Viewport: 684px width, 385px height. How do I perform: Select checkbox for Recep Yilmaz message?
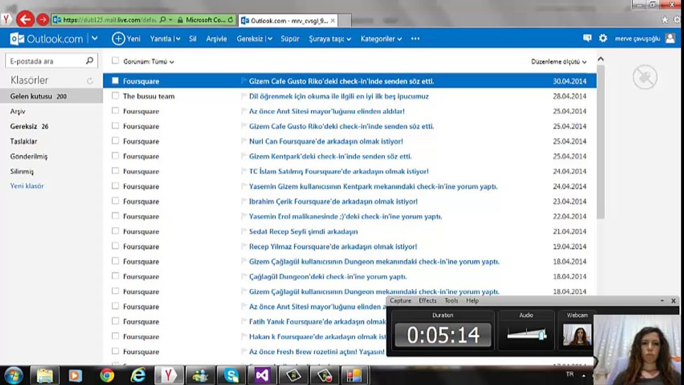[115, 245]
